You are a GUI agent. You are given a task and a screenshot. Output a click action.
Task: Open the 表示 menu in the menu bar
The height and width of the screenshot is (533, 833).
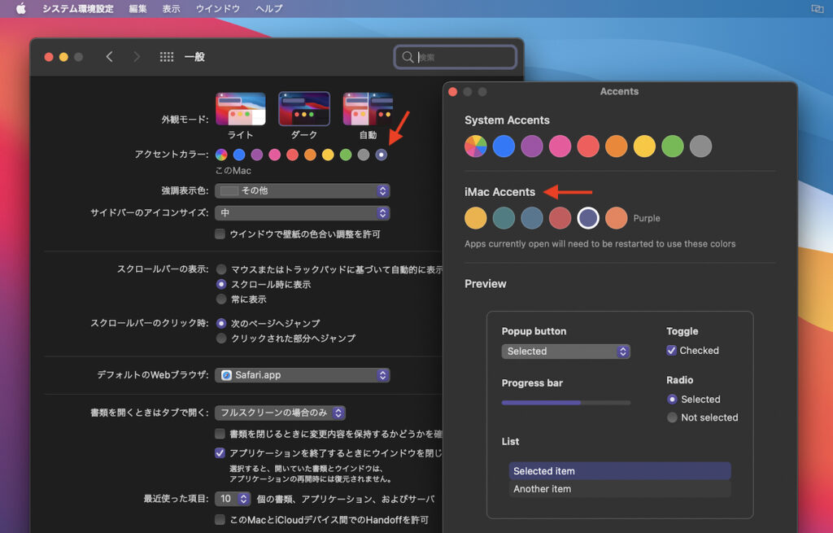[172, 8]
